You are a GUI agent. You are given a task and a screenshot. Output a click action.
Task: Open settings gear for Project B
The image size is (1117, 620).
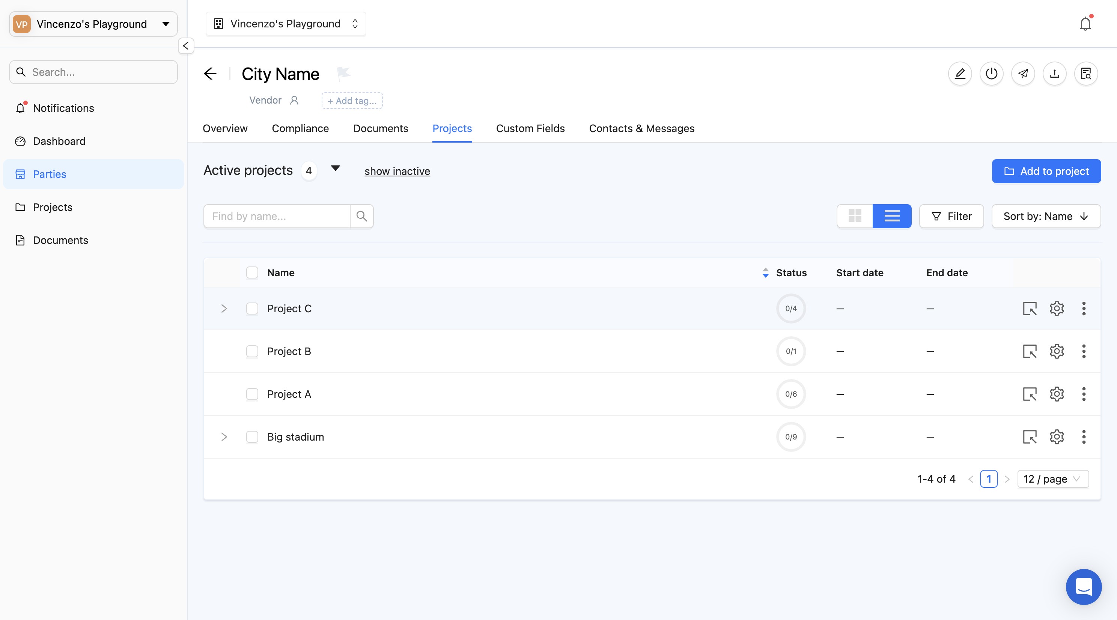click(x=1056, y=351)
